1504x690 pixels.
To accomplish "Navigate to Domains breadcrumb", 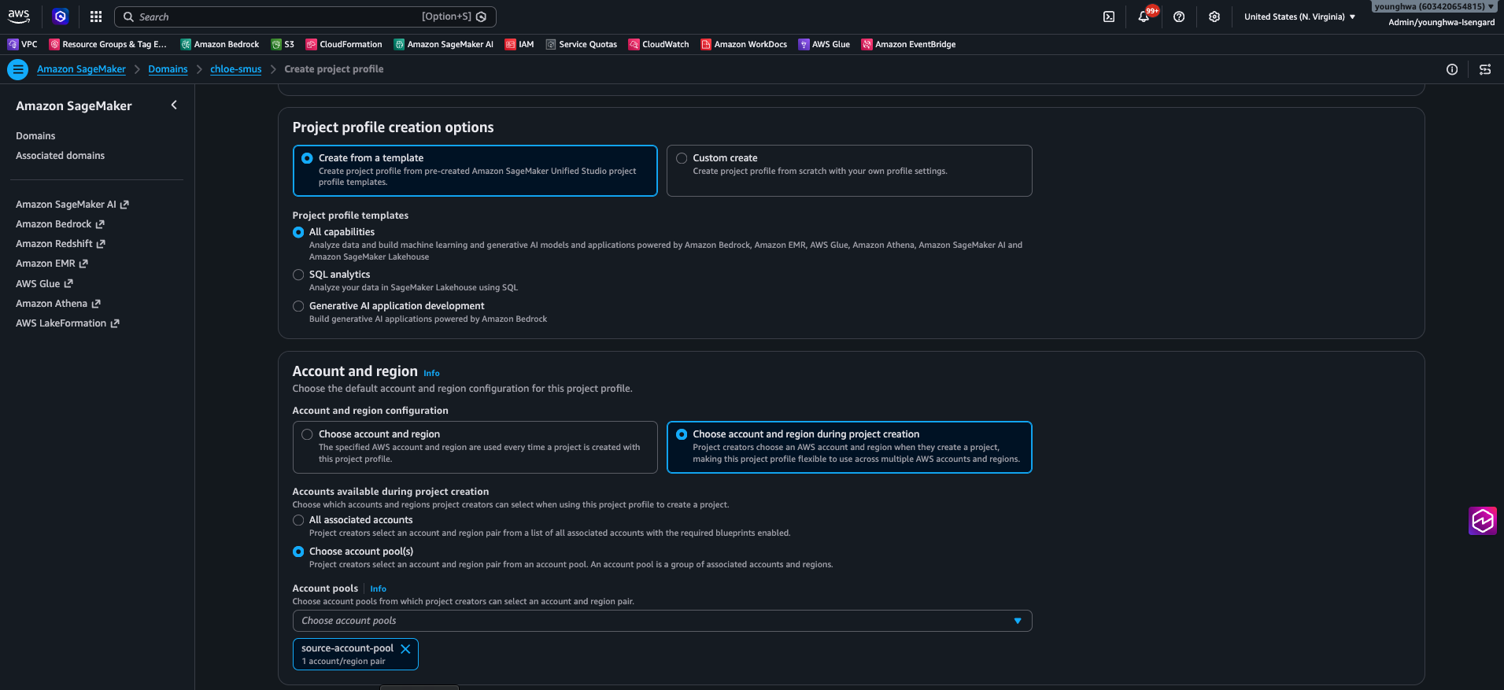I will pyautogui.click(x=168, y=69).
